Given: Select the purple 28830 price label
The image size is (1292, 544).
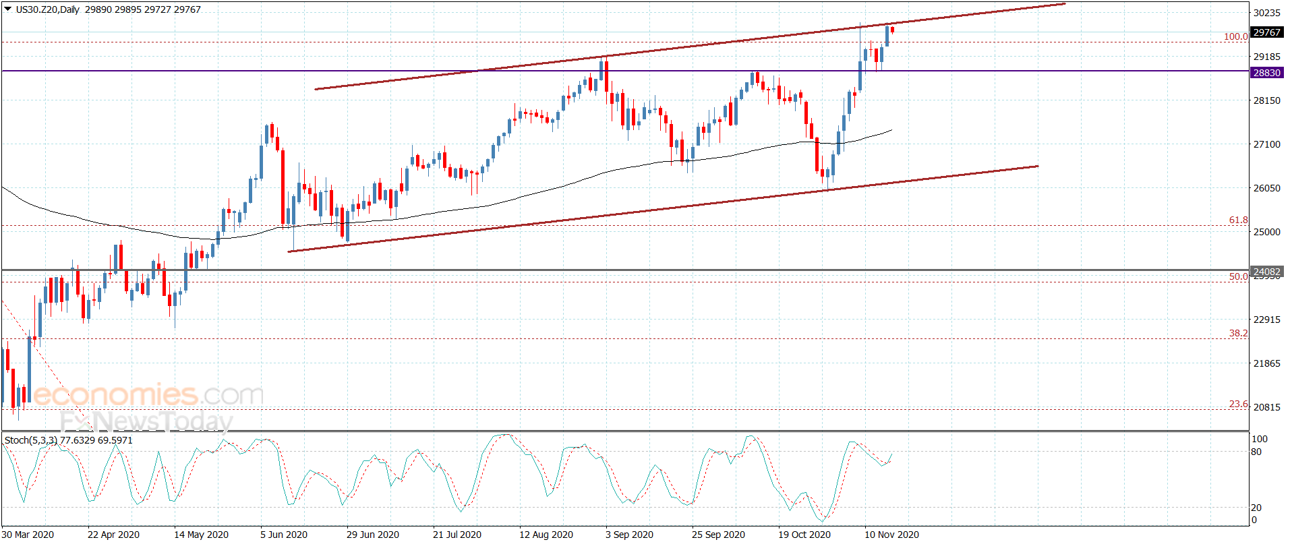Looking at the screenshot, I should click(x=1266, y=73).
